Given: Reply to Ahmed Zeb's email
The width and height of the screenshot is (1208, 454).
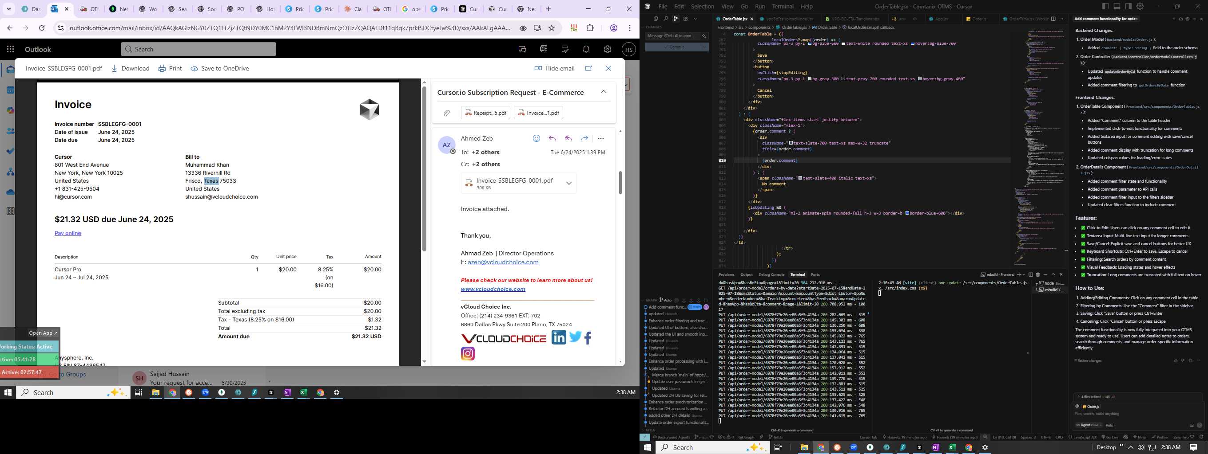Looking at the screenshot, I should (552, 138).
